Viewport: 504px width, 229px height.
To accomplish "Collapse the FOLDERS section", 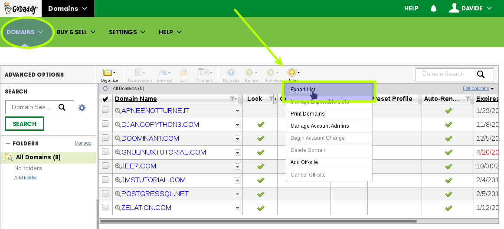I will point(8,144).
